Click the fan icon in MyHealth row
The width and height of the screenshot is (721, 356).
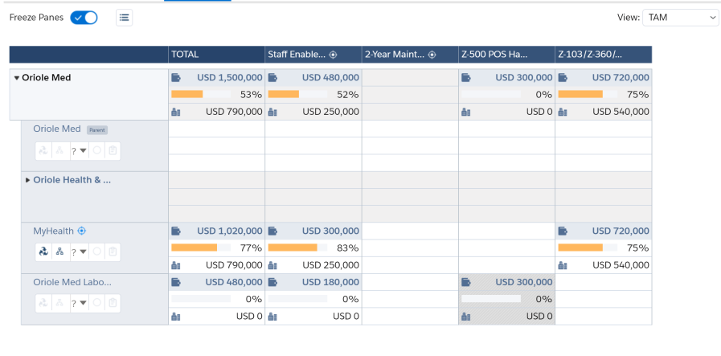[43, 252]
